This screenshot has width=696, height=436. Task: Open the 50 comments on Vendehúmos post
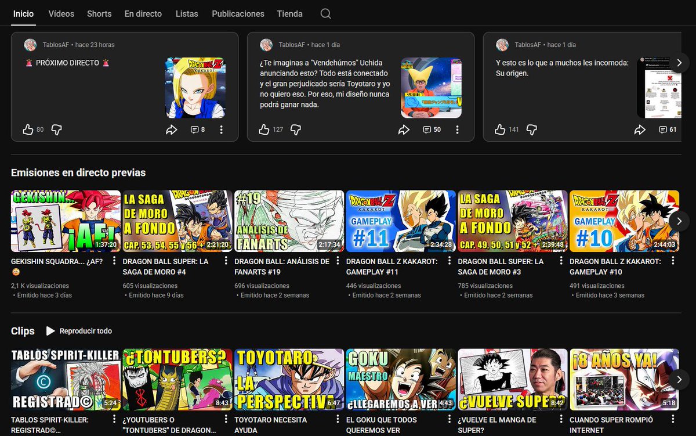(432, 129)
